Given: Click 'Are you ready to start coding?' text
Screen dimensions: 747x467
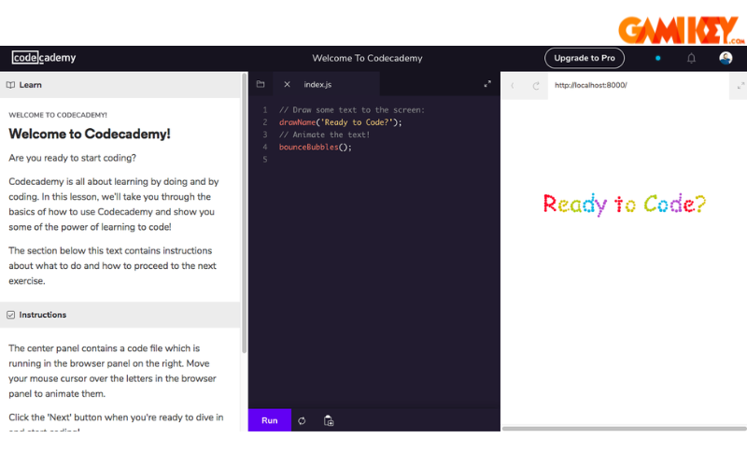Looking at the screenshot, I should [73, 158].
